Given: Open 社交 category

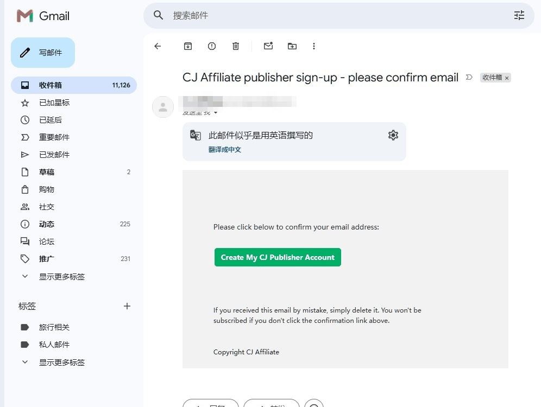Looking at the screenshot, I should (x=74, y=207).
